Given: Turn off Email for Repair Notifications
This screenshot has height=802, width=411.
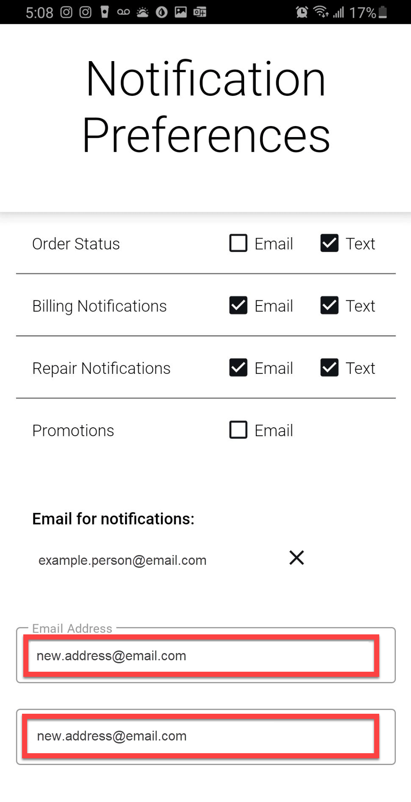Looking at the screenshot, I should (239, 368).
